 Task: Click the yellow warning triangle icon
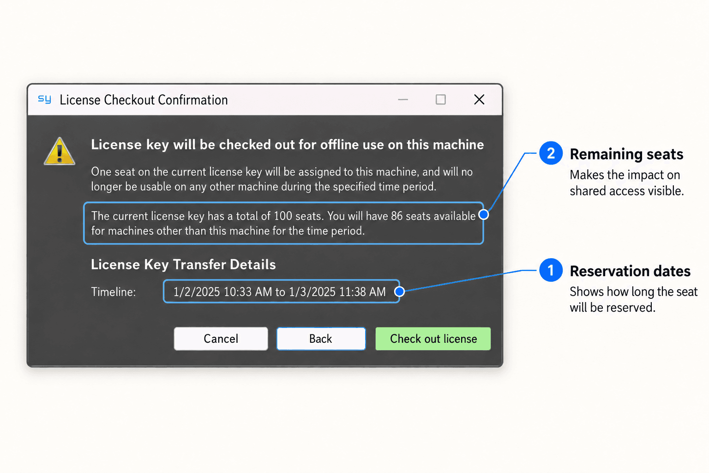click(60, 151)
